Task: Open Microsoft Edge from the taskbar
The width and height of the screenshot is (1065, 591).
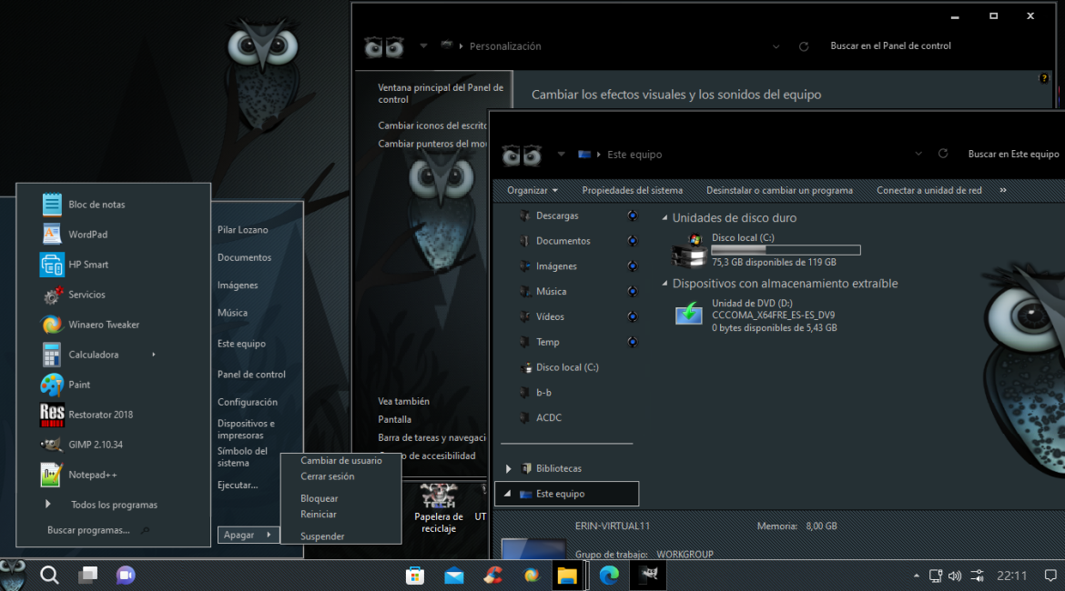Action: coord(609,576)
